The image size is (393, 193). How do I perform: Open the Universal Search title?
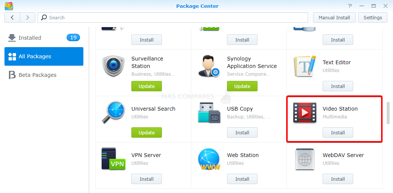pyautogui.click(x=153, y=109)
